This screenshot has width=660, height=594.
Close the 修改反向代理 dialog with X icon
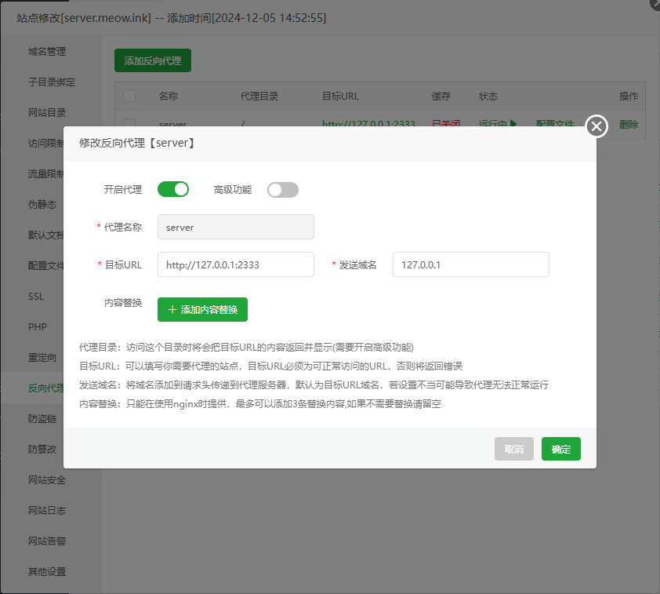click(597, 126)
